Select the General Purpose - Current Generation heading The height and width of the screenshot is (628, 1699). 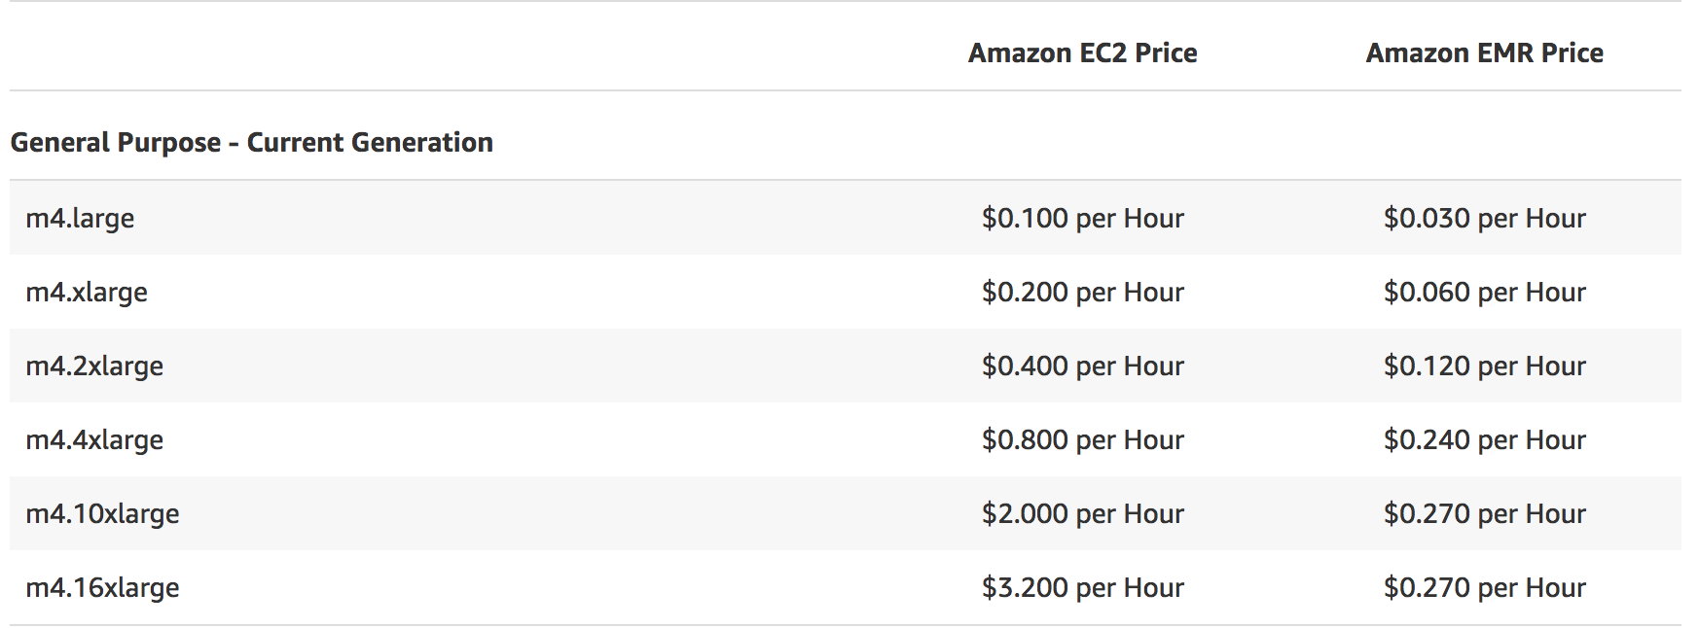click(251, 142)
